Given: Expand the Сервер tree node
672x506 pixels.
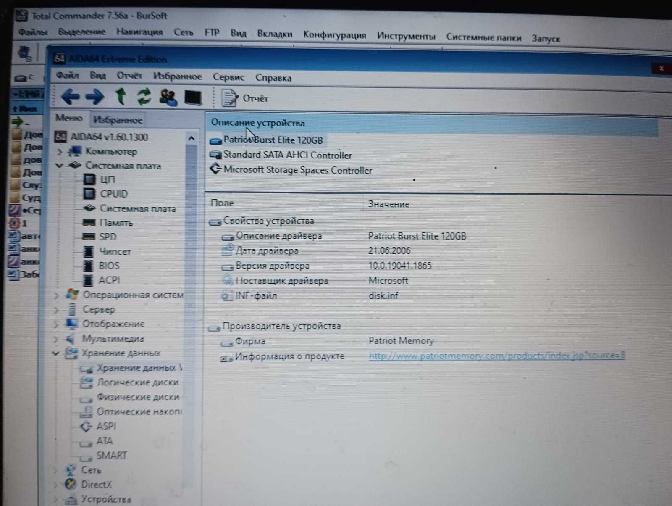Looking at the screenshot, I should 56,310.
